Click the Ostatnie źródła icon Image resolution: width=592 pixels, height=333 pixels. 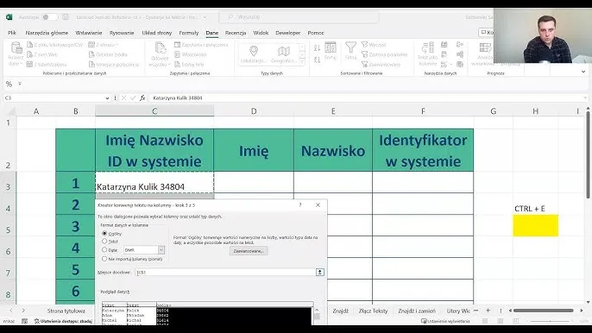pyautogui.click(x=91, y=54)
